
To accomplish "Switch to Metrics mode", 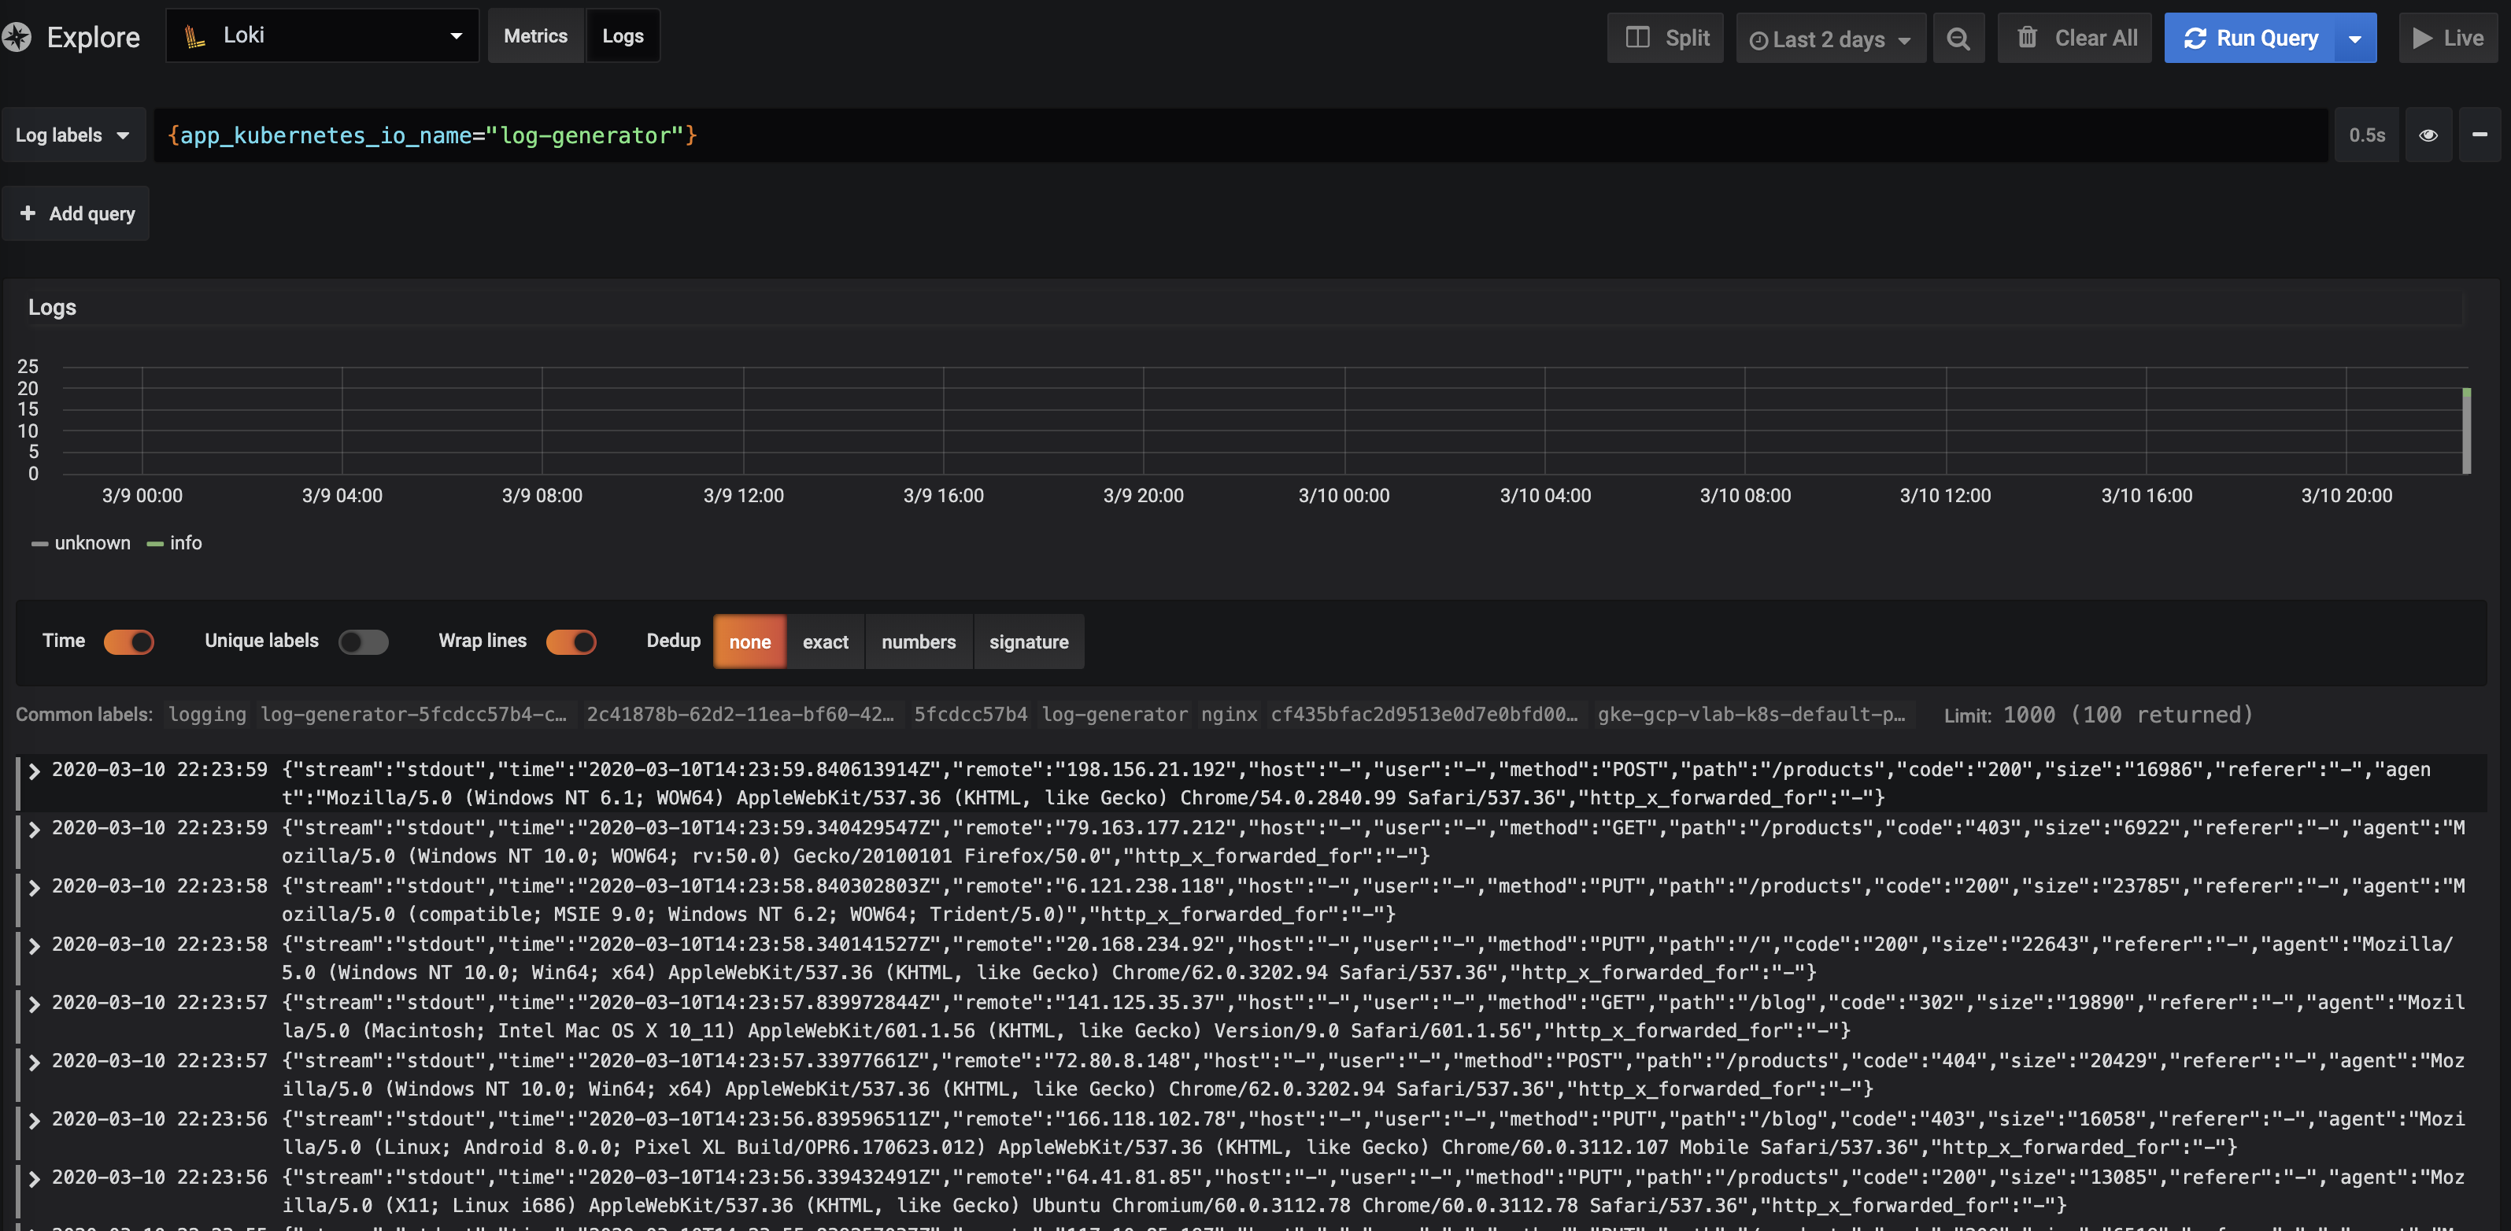I will [x=535, y=36].
